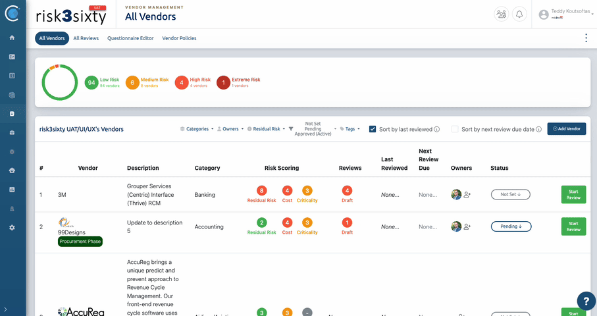Click the Risk Scoring column header
The height and width of the screenshot is (316, 597).
(282, 168)
